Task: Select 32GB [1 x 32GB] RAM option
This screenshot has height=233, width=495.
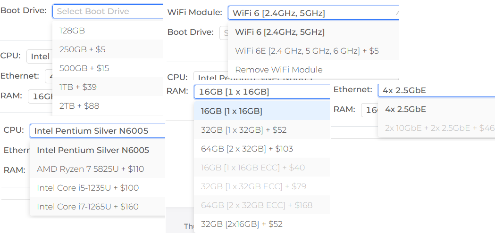Action: click(243, 130)
